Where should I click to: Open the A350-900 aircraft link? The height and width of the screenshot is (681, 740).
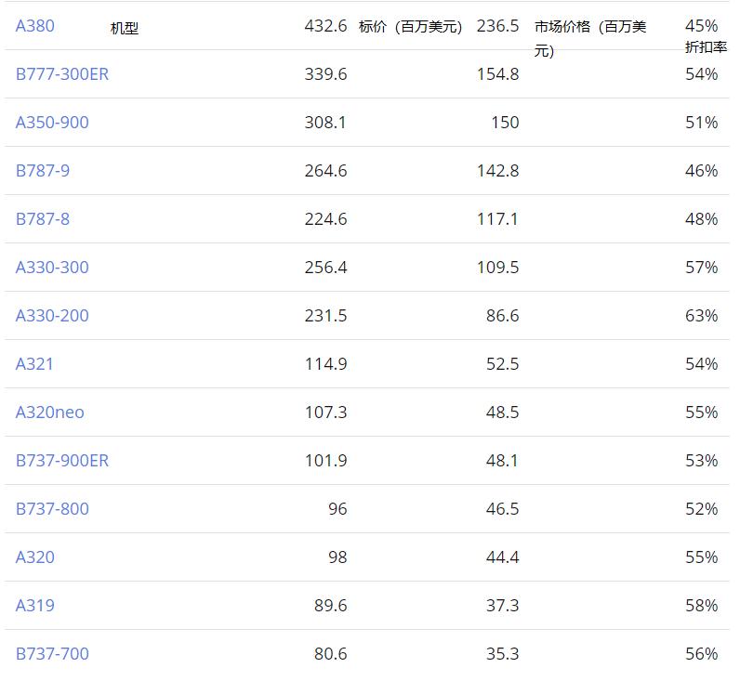tap(52, 123)
